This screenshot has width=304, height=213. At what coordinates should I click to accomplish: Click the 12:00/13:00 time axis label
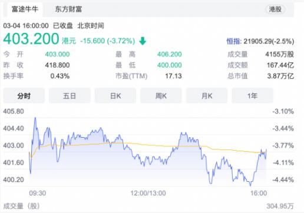tap(148, 193)
